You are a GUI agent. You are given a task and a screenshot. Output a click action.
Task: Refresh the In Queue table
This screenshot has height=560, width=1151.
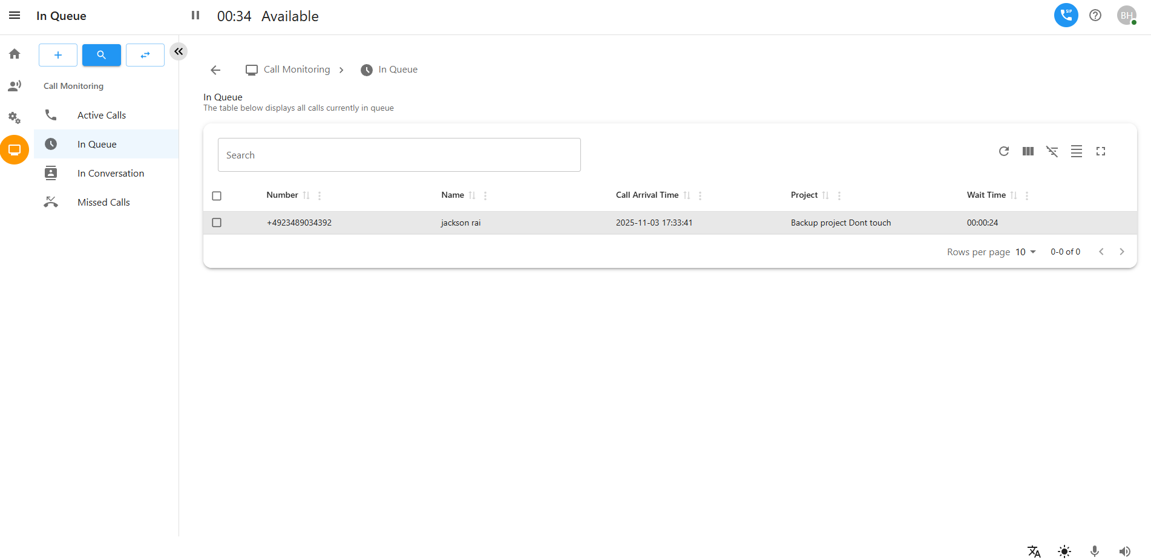point(1003,151)
